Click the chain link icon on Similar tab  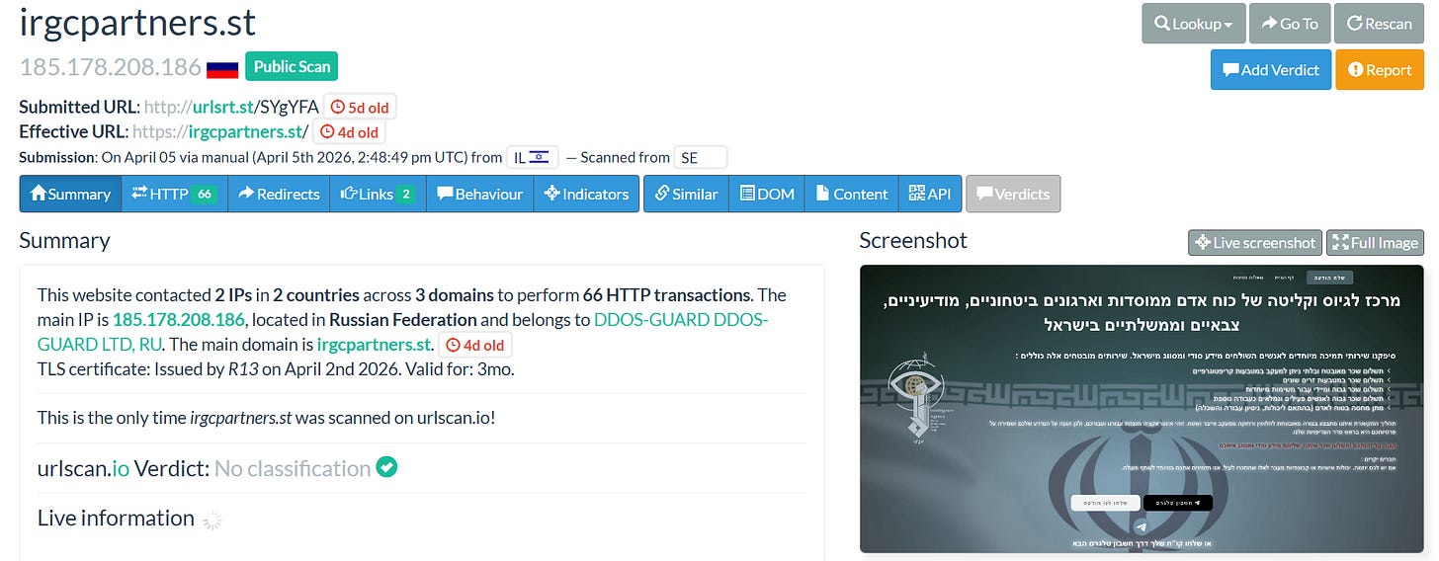[661, 194]
